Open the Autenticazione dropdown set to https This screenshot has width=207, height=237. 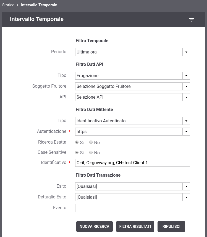point(132,131)
